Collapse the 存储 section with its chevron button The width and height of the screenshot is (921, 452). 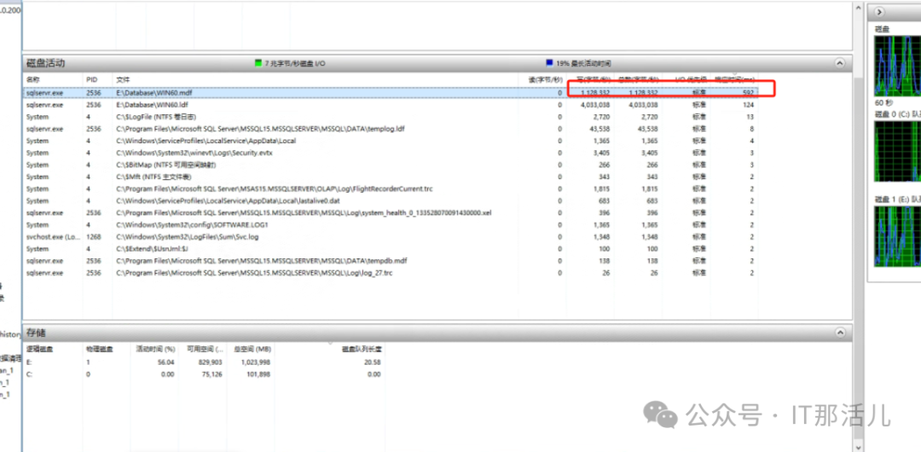tap(841, 333)
